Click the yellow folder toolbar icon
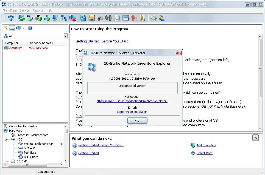Viewport: 265px width, 175px height. [x=142, y=18]
